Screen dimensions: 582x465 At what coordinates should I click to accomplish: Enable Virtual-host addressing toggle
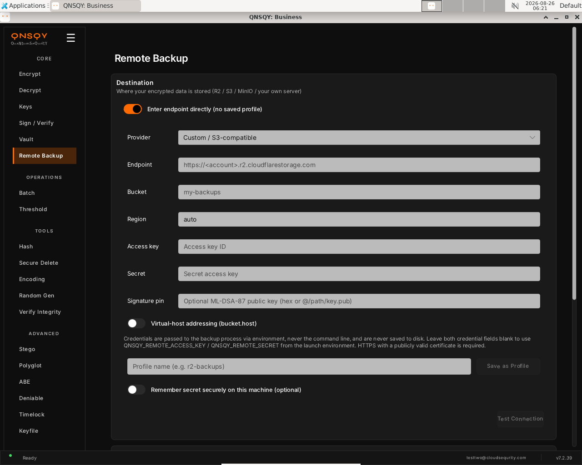(x=136, y=323)
